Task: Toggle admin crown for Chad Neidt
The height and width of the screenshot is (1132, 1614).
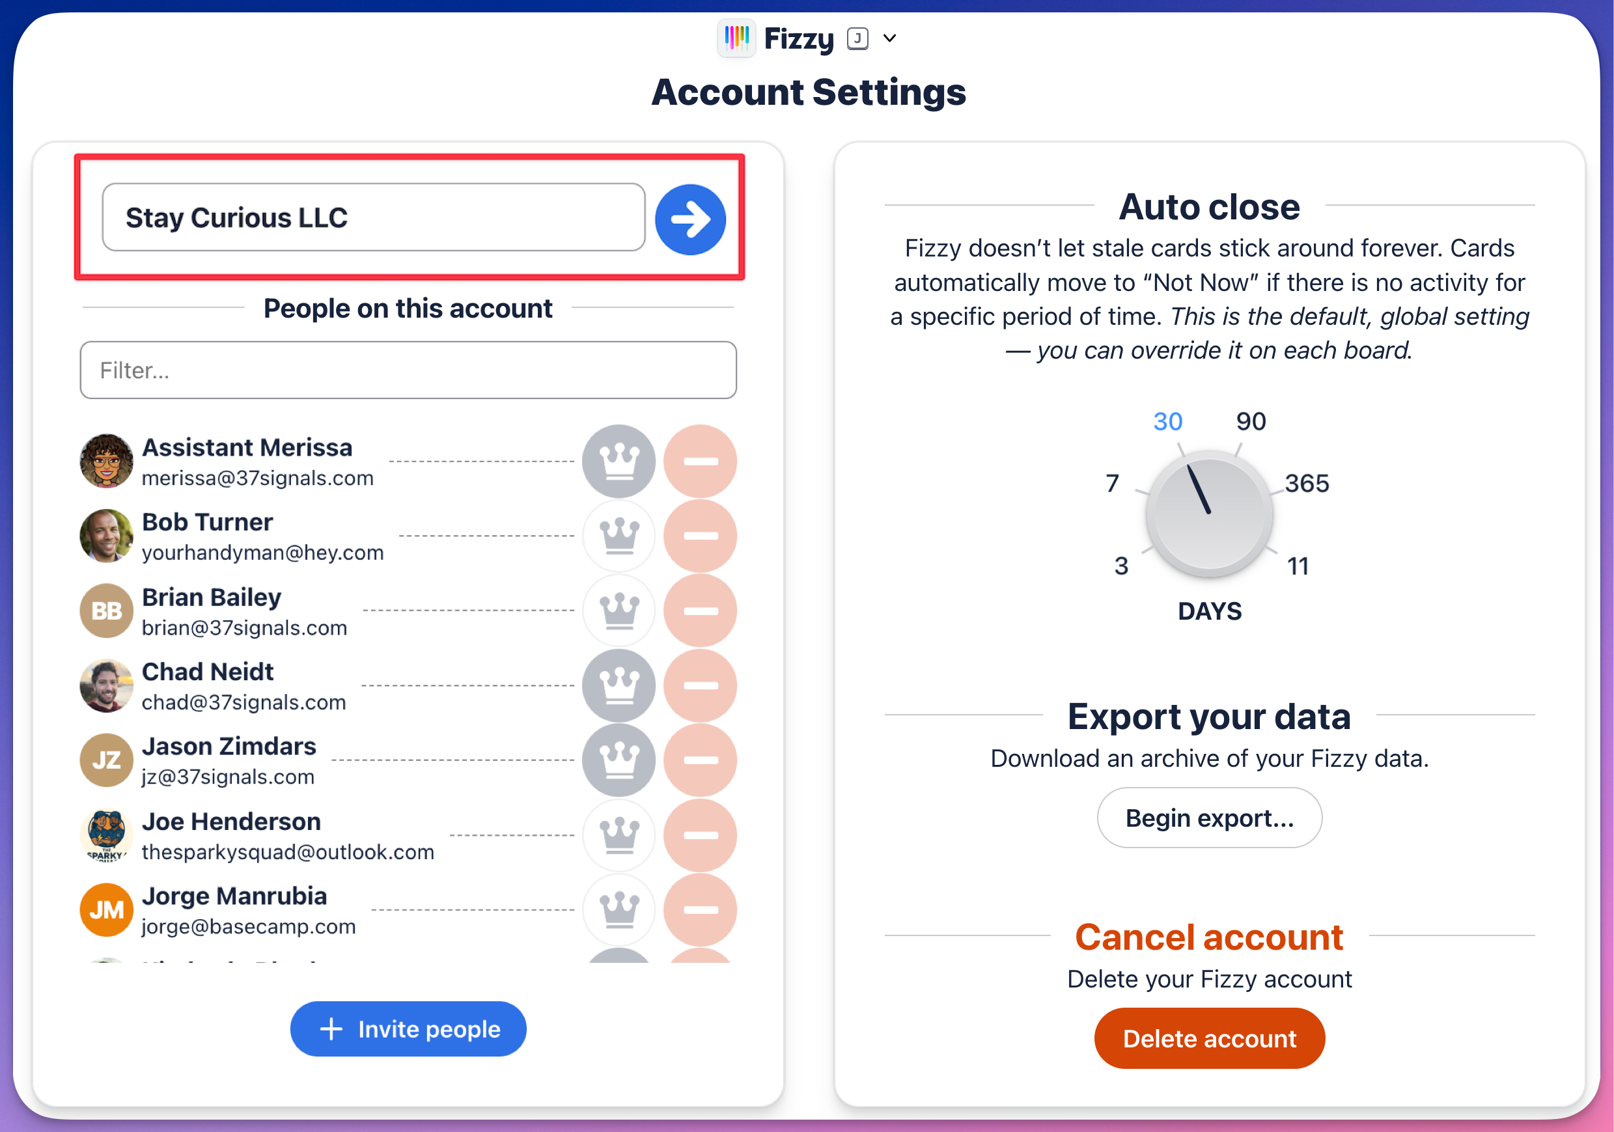Action: pos(619,685)
